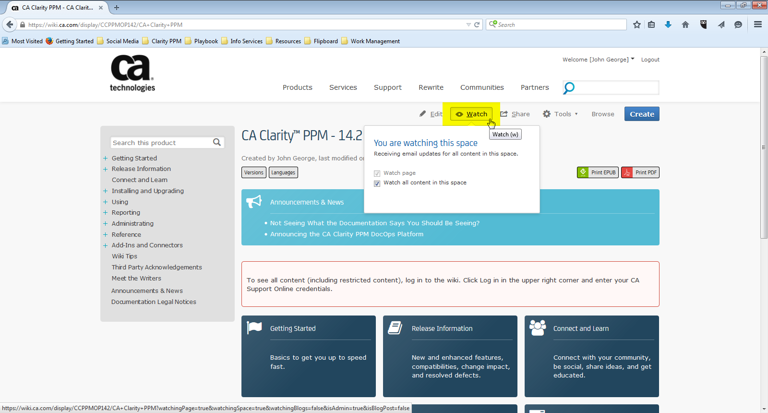Screen dimensions: 768x413
Task: Click the Logout link
Action: 650,60
